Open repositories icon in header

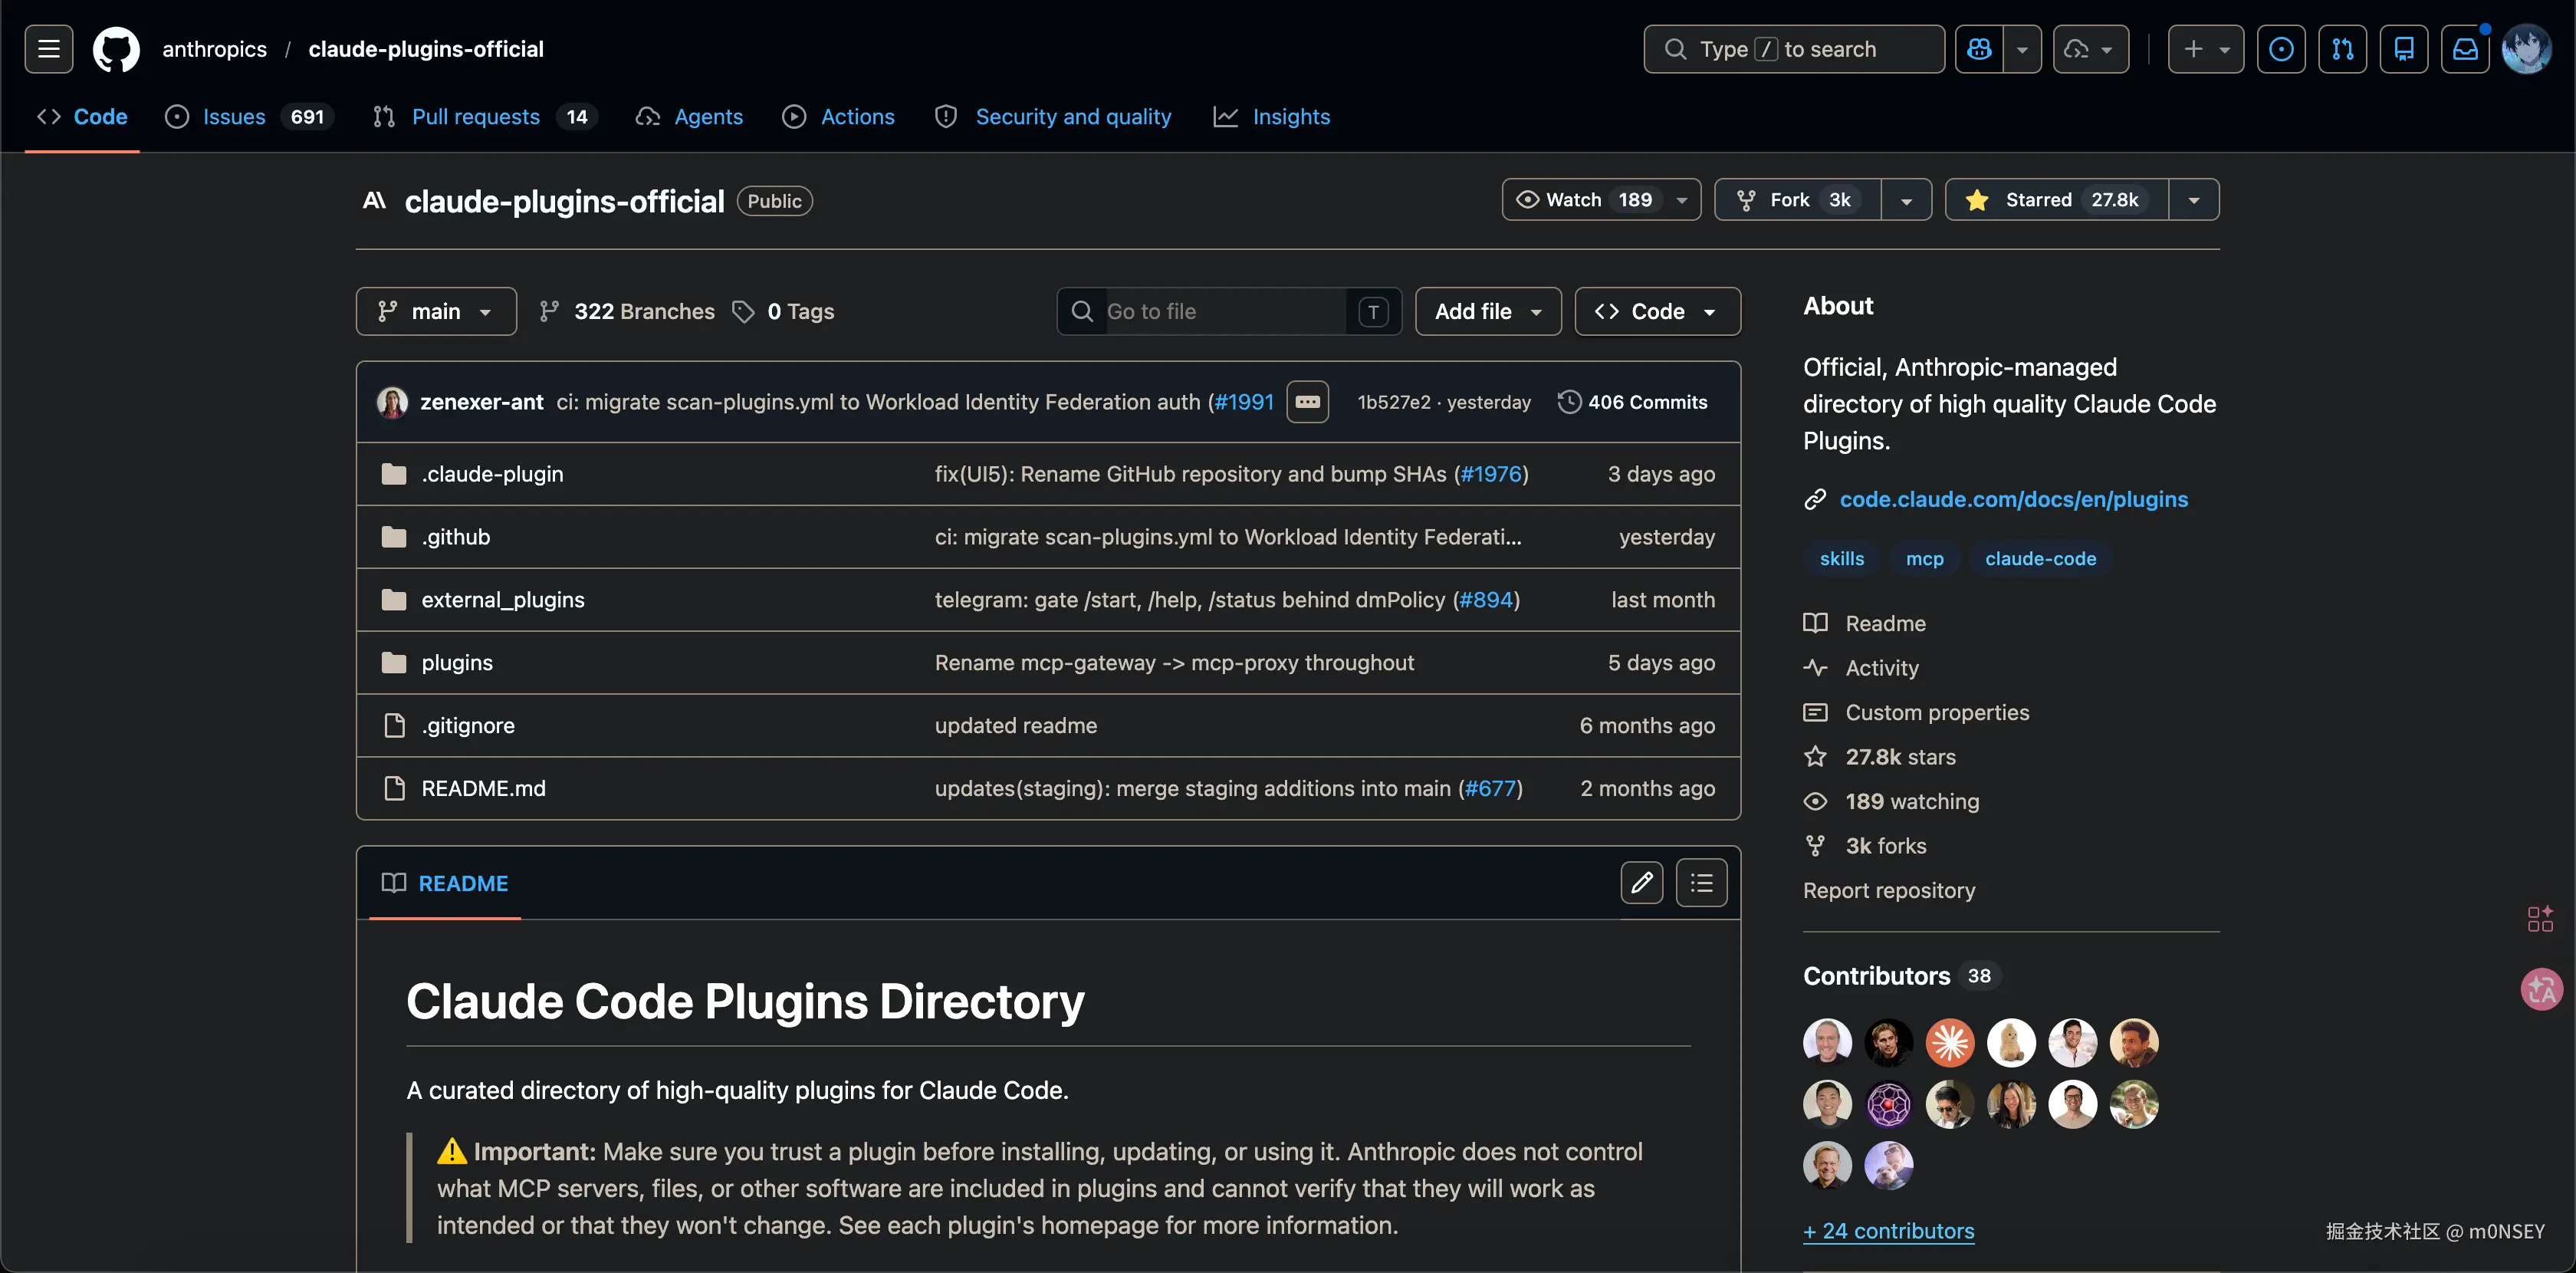click(x=2404, y=49)
